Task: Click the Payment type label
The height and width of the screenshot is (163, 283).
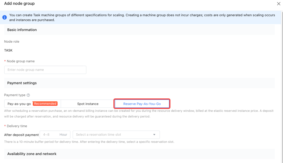Action: (15, 95)
